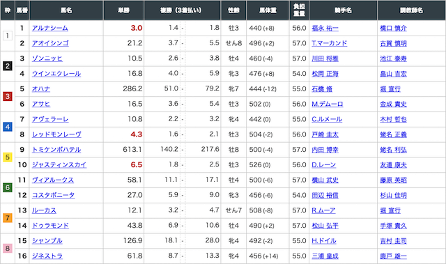The image size is (446, 264).
Task: Open trainer link in レッドモンレーヴ row
Action: 393,134
